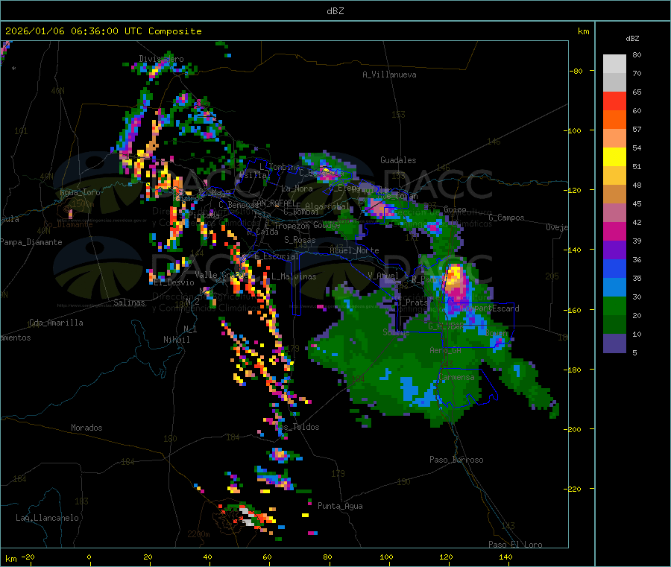The image size is (671, 567).
Task: Click the 'Laq.Llancanelo' map label
Action: (x=48, y=519)
